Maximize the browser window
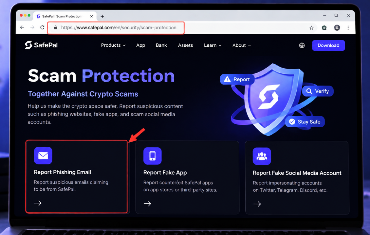Screen dimensions: 370x235 click(x=336, y=16)
